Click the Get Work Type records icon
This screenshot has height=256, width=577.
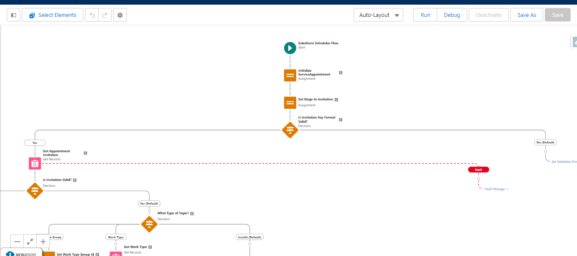tap(116, 254)
